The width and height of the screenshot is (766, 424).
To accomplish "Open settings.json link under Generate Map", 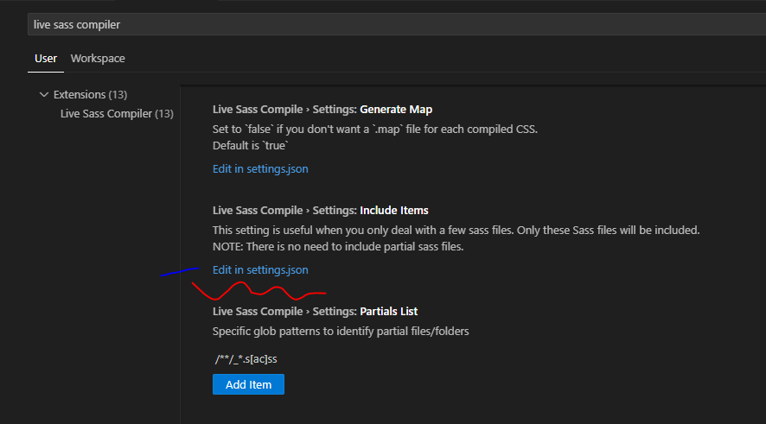I will [260, 168].
